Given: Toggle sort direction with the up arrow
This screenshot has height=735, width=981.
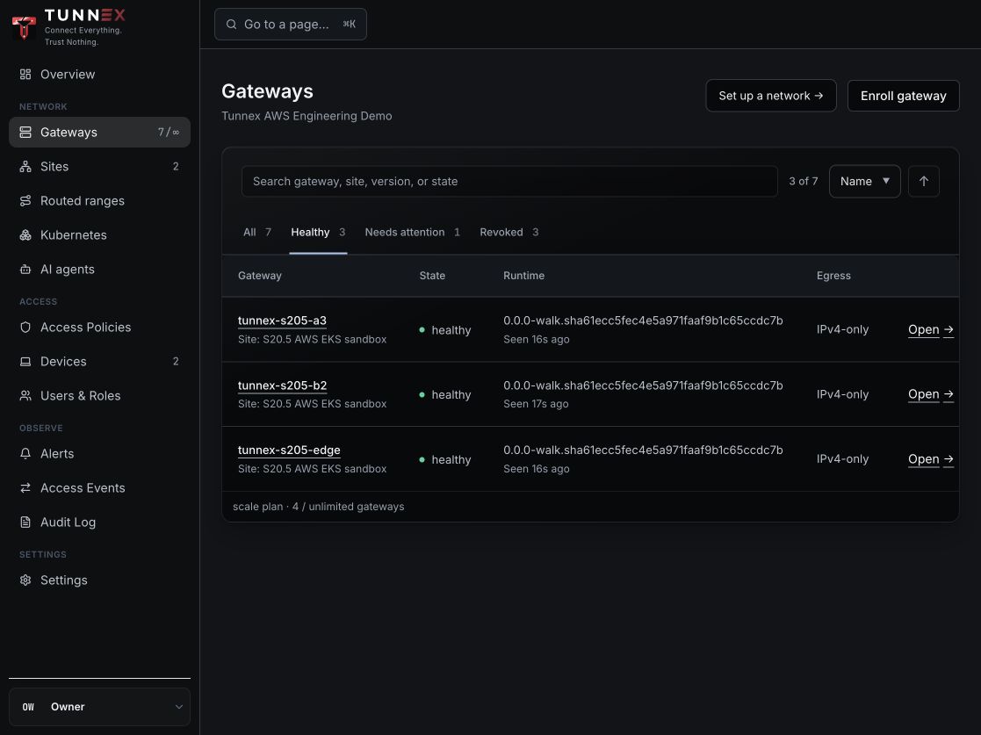Looking at the screenshot, I should point(923,182).
